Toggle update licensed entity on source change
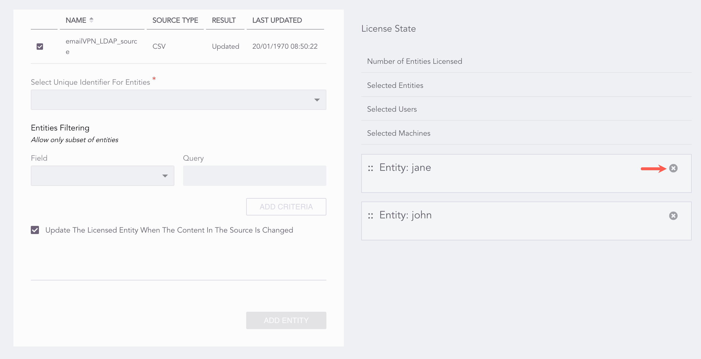The width and height of the screenshot is (701, 359). coord(35,230)
